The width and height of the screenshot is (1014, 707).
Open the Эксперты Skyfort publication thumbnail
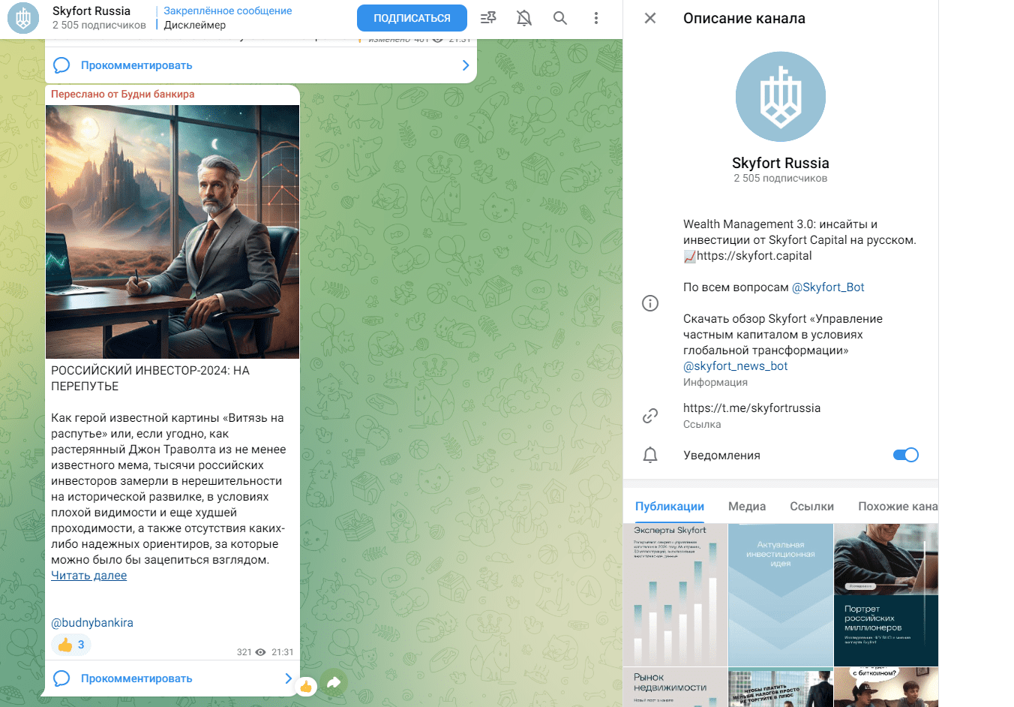[x=675, y=595]
